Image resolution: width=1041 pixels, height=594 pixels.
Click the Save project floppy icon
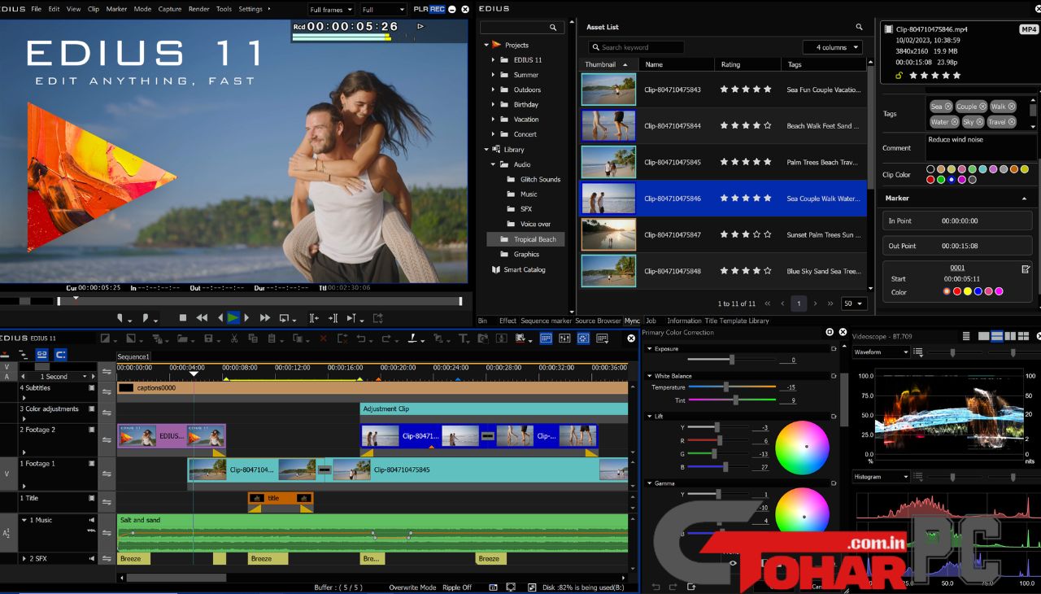coord(209,338)
